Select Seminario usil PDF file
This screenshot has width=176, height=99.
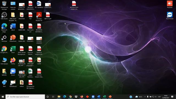(x=30, y=28)
